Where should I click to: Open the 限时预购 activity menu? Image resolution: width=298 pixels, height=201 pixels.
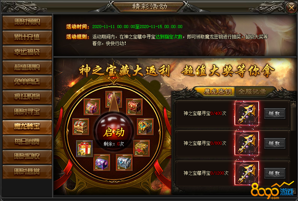tap(27, 22)
